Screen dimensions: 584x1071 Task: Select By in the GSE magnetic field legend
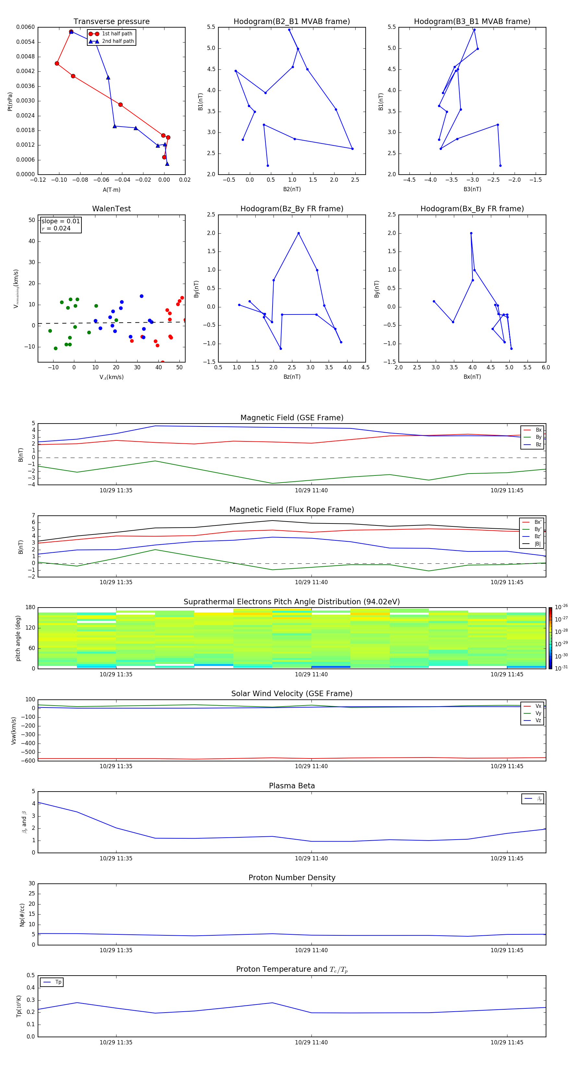coord(532,437)
